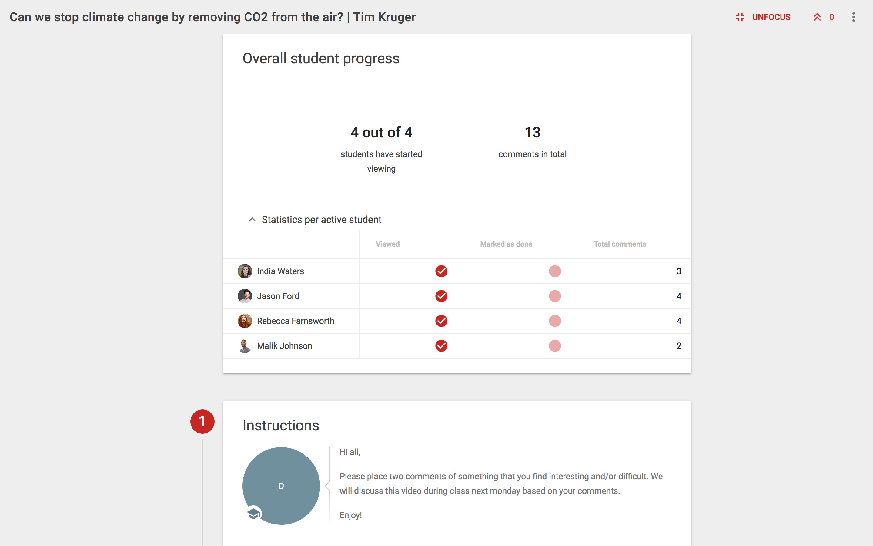The height and width of the screenshot is (546, 873).
Task: Click the Total comments column header
Action: point(620,244)
